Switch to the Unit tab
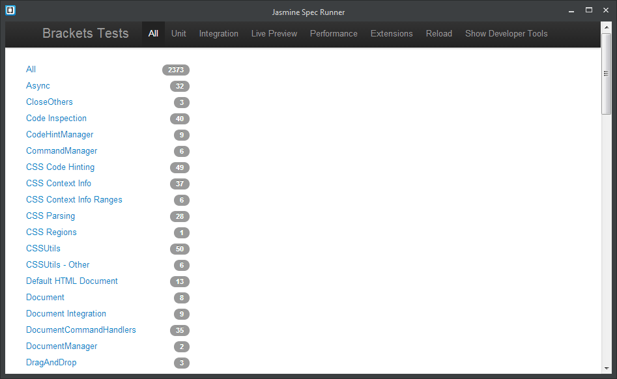The image size is (617, 379). point(179,34)
